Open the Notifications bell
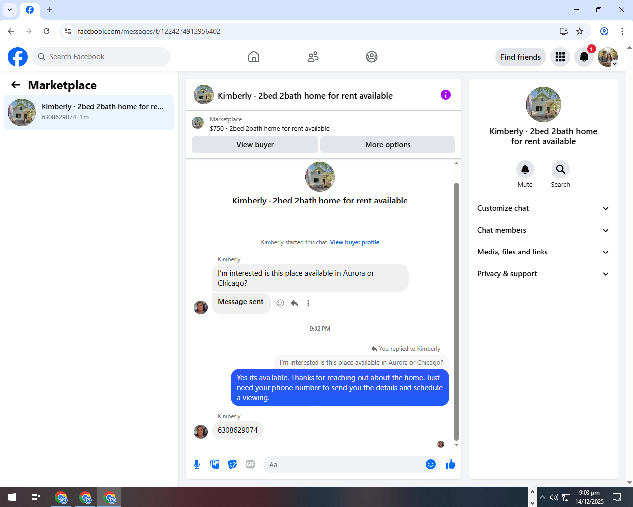Image resolution: width=633 pixels, height=507 pixels. (x=584, y=57)
